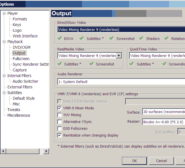Open the Web Interface settings page
The width and height of the screenshot is (185, 168).
point(25,36)
